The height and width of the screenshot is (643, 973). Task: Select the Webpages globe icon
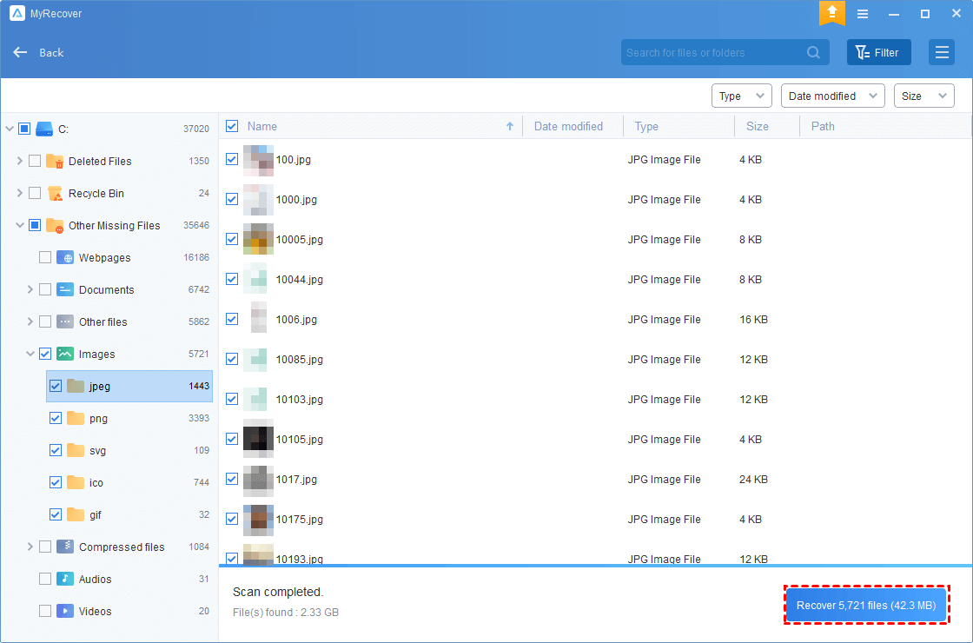(x=65, y=257)
